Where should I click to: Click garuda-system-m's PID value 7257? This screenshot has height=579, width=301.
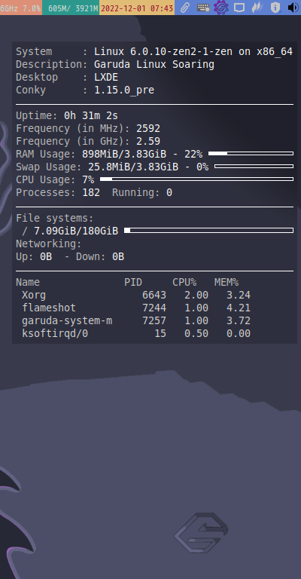point(154,320)
